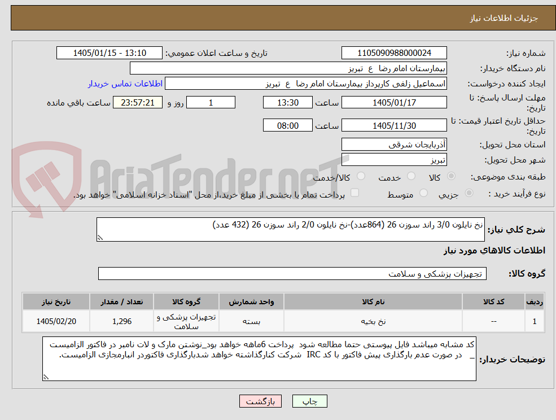Click the تاریخ نیاز column header

coord(56,301)
